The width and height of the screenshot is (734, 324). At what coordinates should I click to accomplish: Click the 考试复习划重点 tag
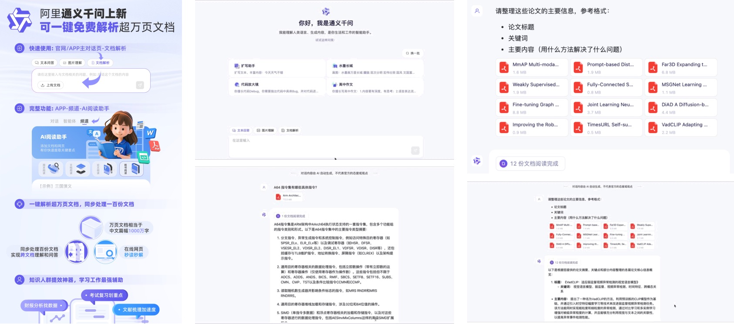pyautogui.click(x=104, y=295)
